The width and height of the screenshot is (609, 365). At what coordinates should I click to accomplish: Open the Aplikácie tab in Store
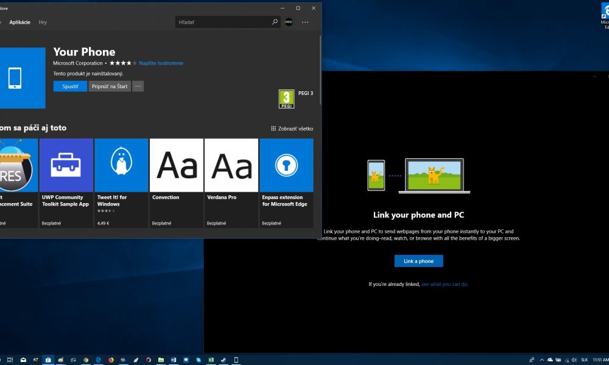point(20,22)
